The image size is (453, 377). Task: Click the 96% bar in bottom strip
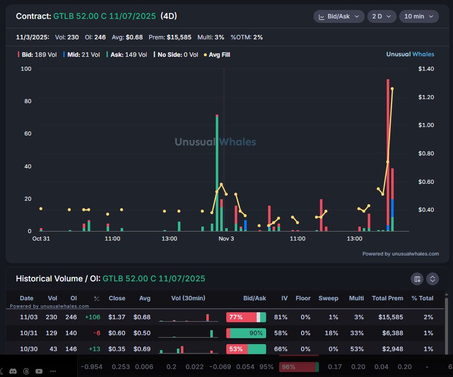tap(299, 367)
